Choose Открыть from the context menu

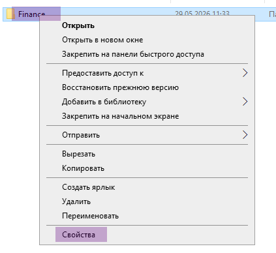(78, 25)
